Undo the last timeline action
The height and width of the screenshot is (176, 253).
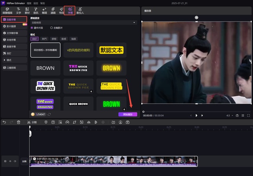pyautogui.click(x=4, y=122)
